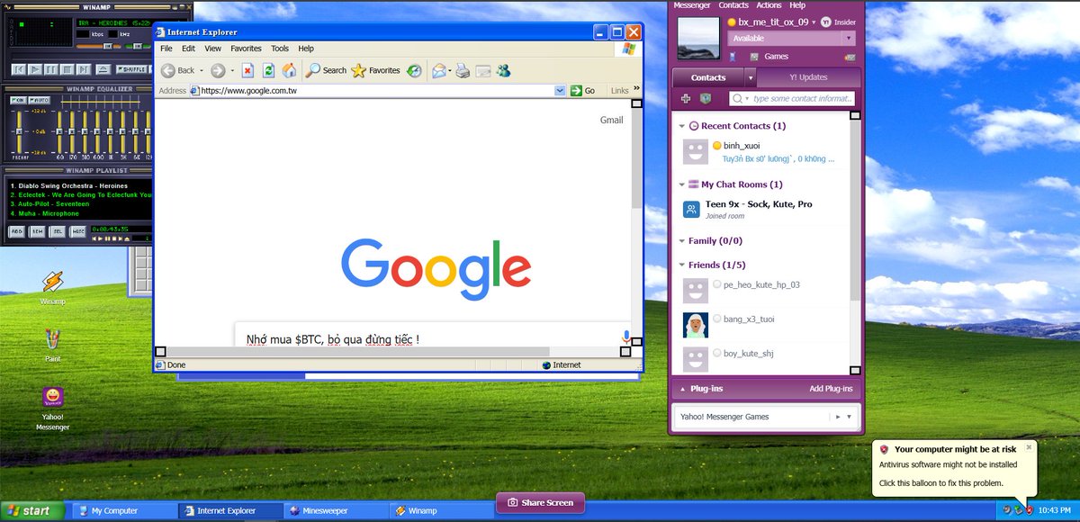Screen dimensions: 1080x522
Task: Click the shield icon beside the Add Contact icon
Action: 706,98
